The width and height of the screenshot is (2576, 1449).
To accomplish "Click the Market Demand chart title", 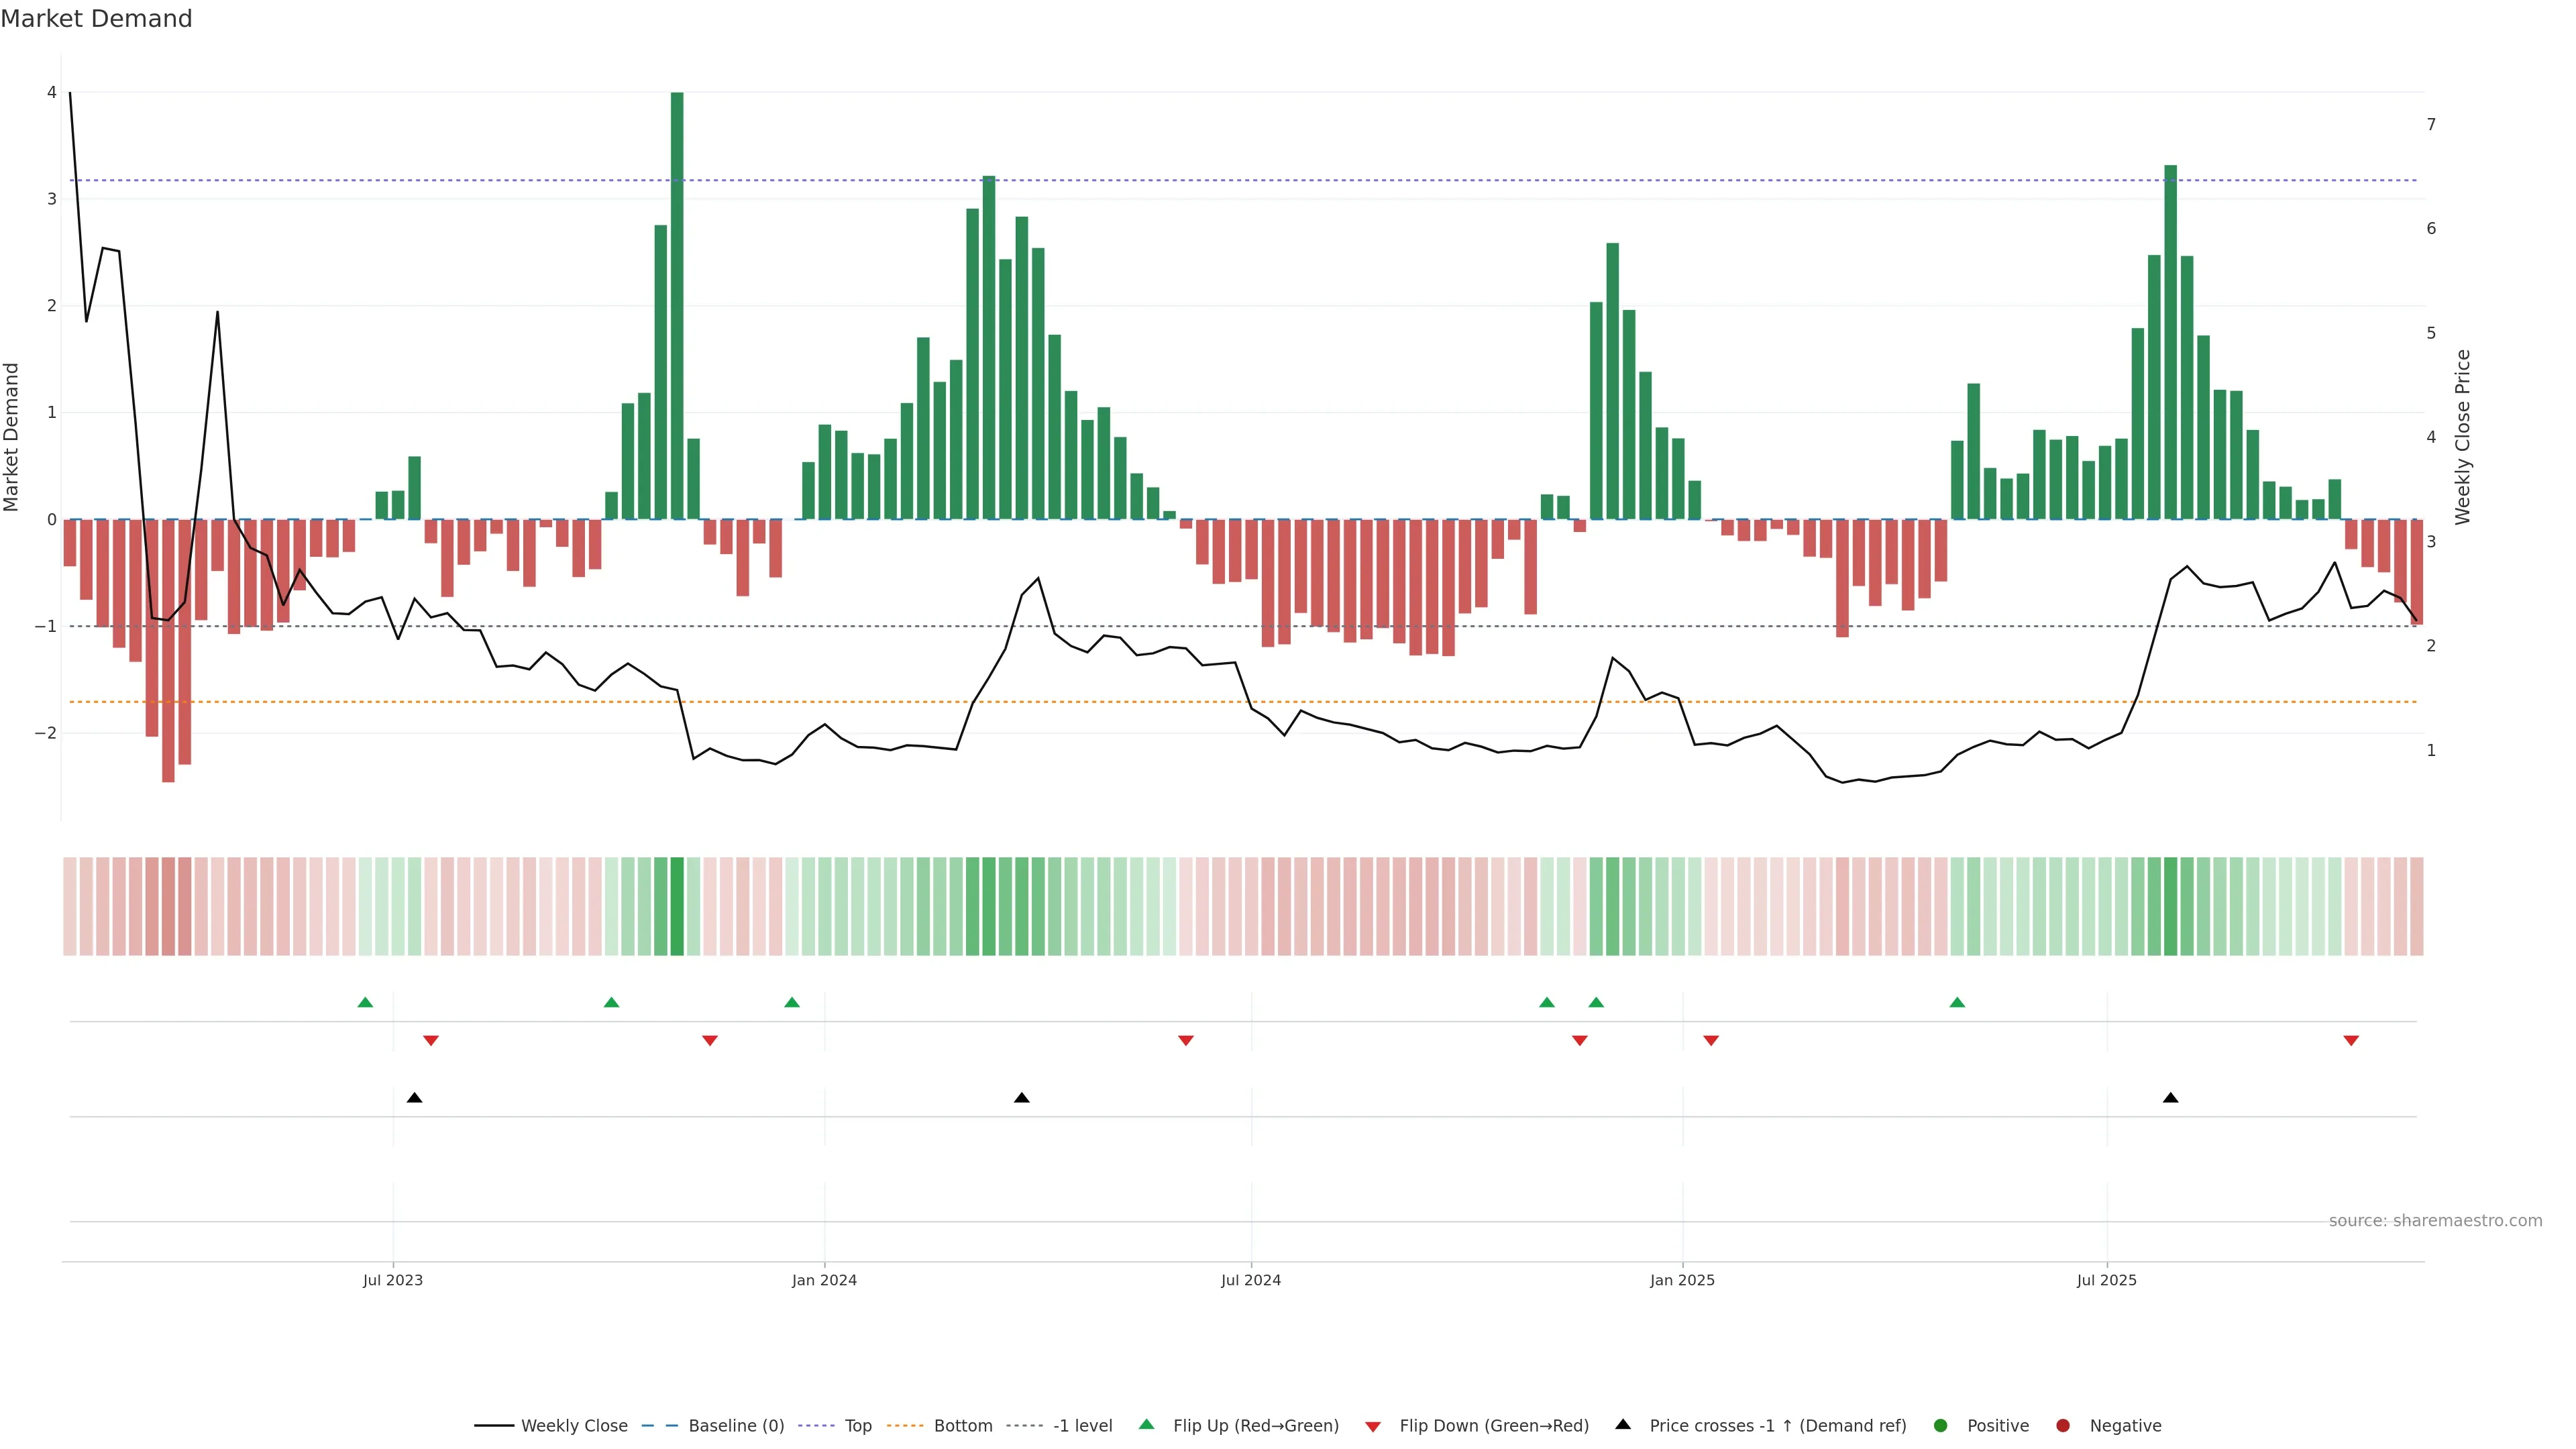I will pyautogui.click(x=96, y=19).
